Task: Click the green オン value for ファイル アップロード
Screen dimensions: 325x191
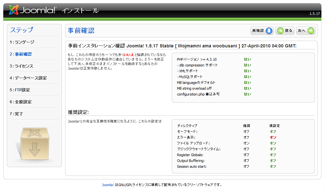Action: 273,143
